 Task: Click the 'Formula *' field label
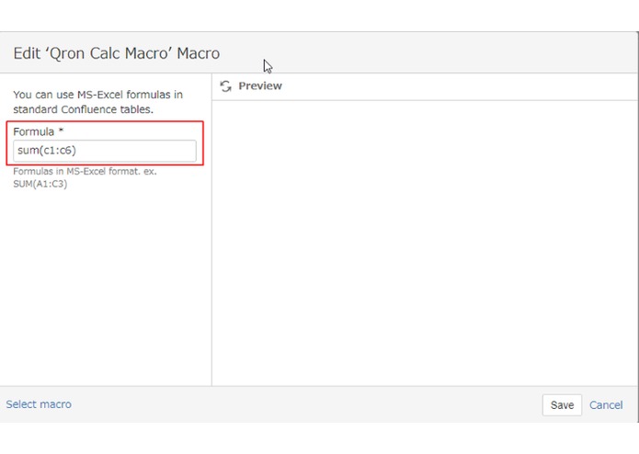(39, 132)
